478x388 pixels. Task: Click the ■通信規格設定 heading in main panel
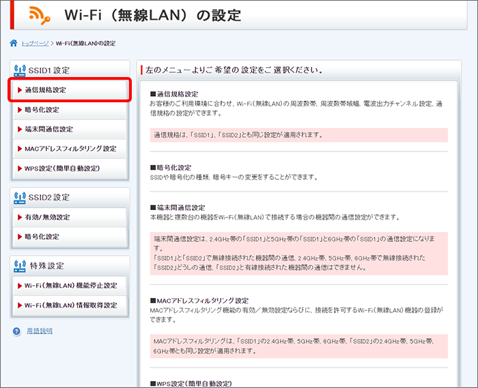point(174,94)
